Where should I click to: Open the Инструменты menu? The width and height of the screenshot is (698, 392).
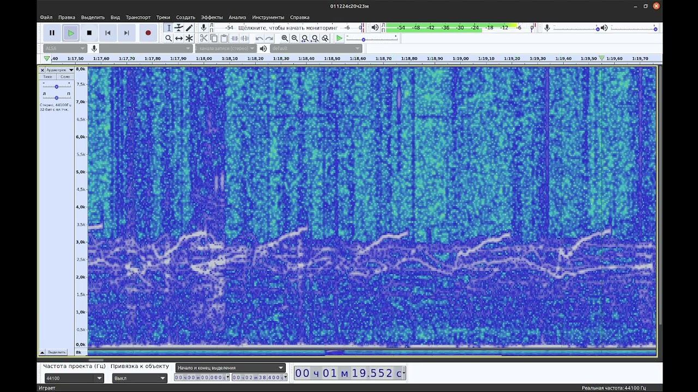pyautogui.click(x=268, y=17)
